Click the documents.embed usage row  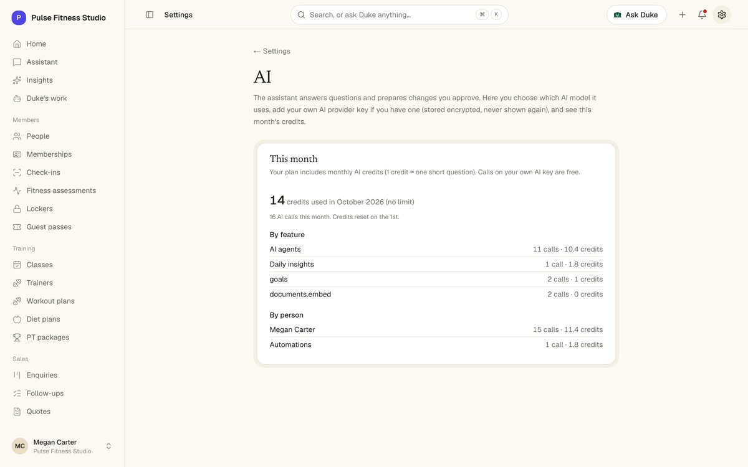pyautogui.click(x=436, y=294)
